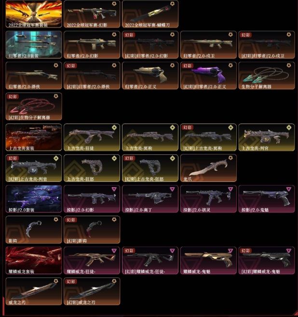This screenshot has width=298, height=317.
Task: Open the 2022全球冠军赛套装 bundle thumbnail
Action: [34, 14]
